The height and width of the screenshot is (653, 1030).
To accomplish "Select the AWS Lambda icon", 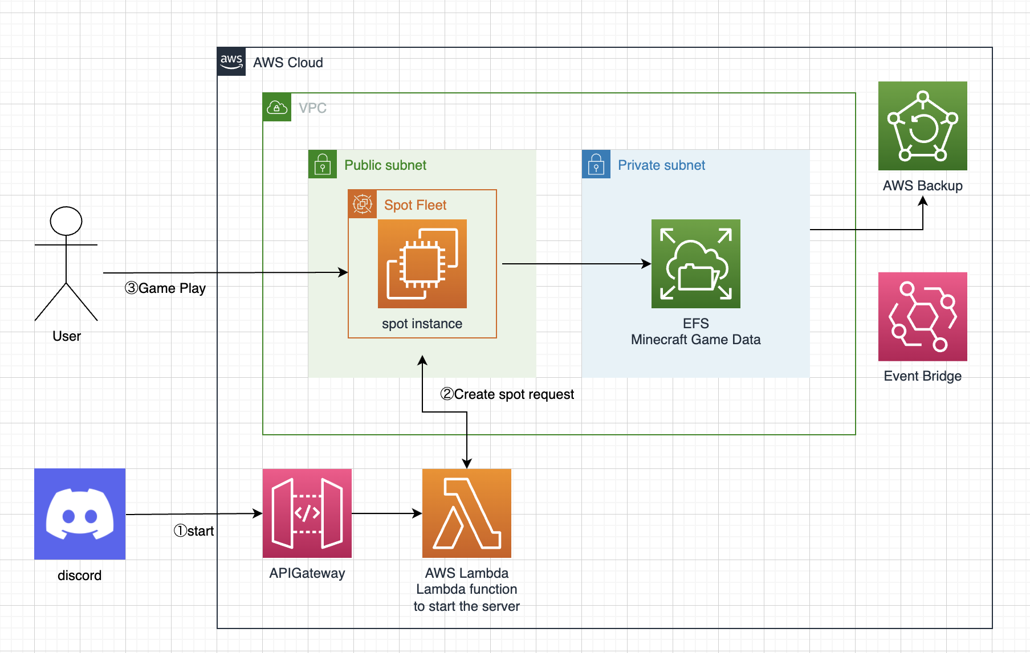I will coord(466,513).
